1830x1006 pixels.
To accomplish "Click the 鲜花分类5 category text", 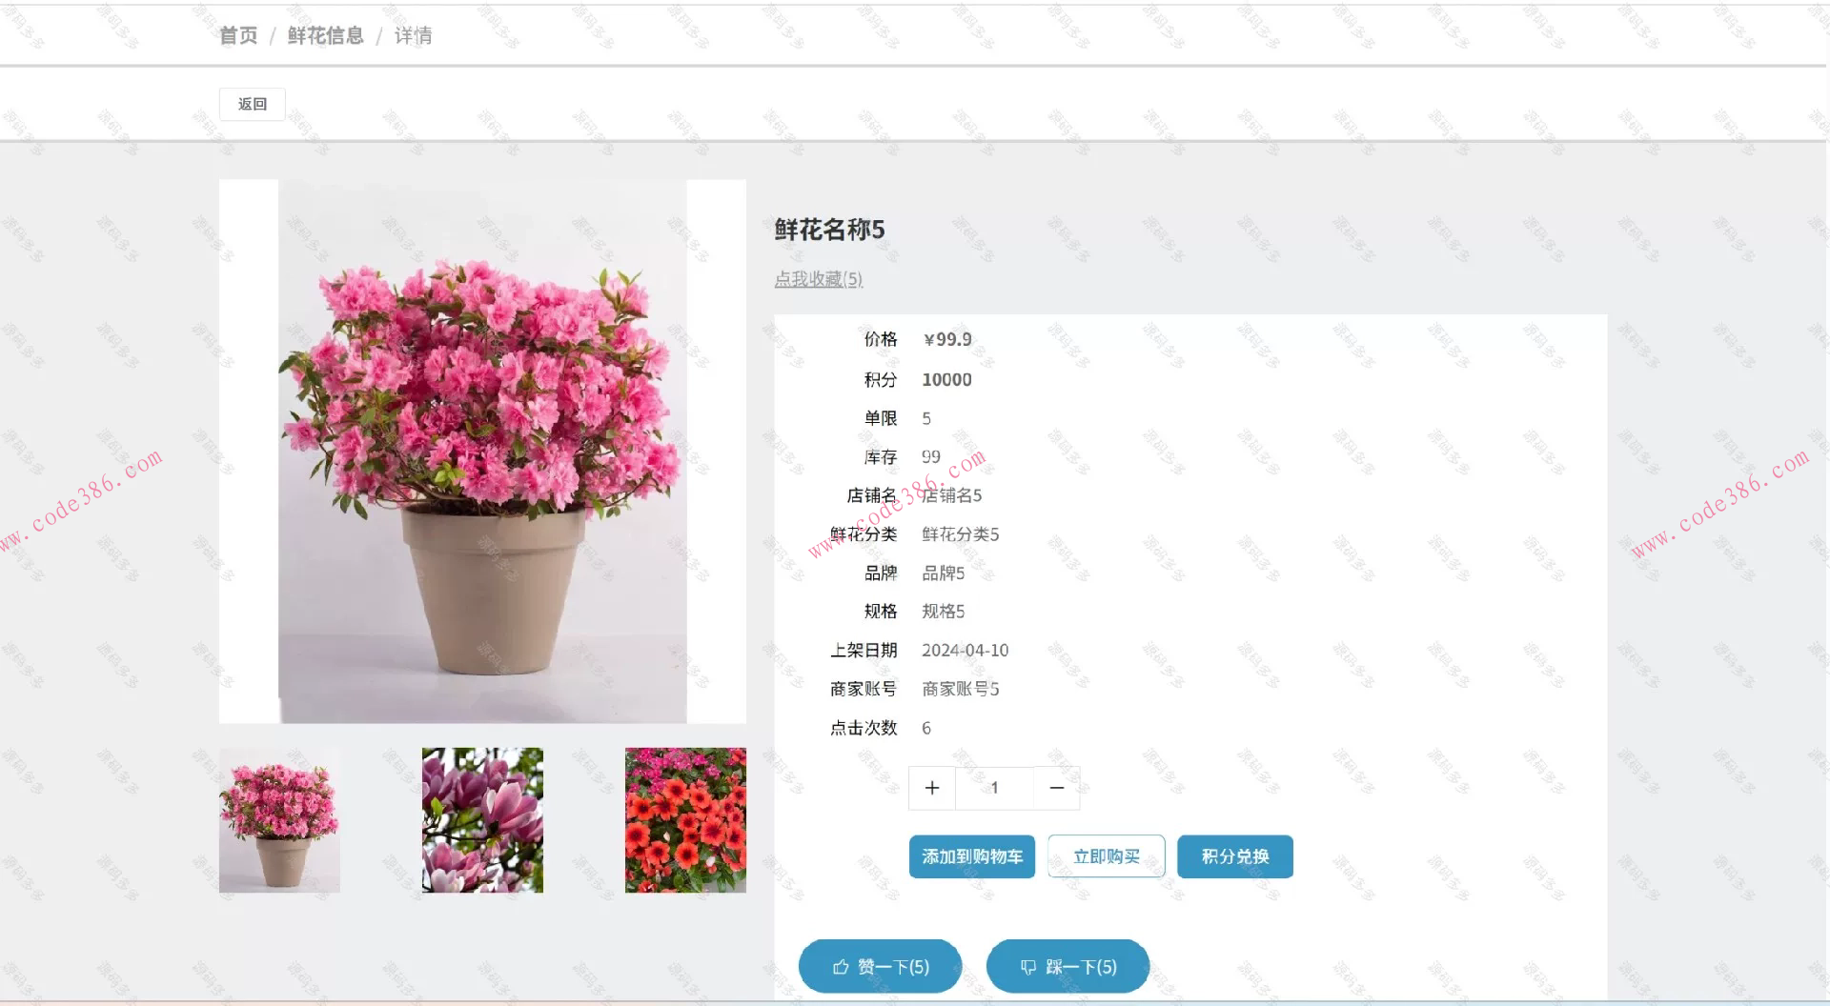I will [959, 534].
